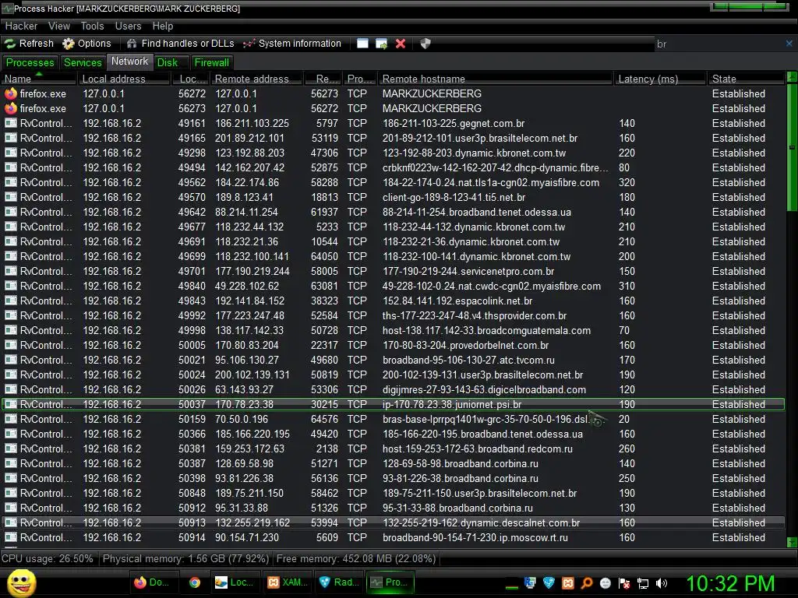The width and height of the screenshot is (798, 598).
Task: Click the shield icon in the toolbar
Action: click(425, 44)
